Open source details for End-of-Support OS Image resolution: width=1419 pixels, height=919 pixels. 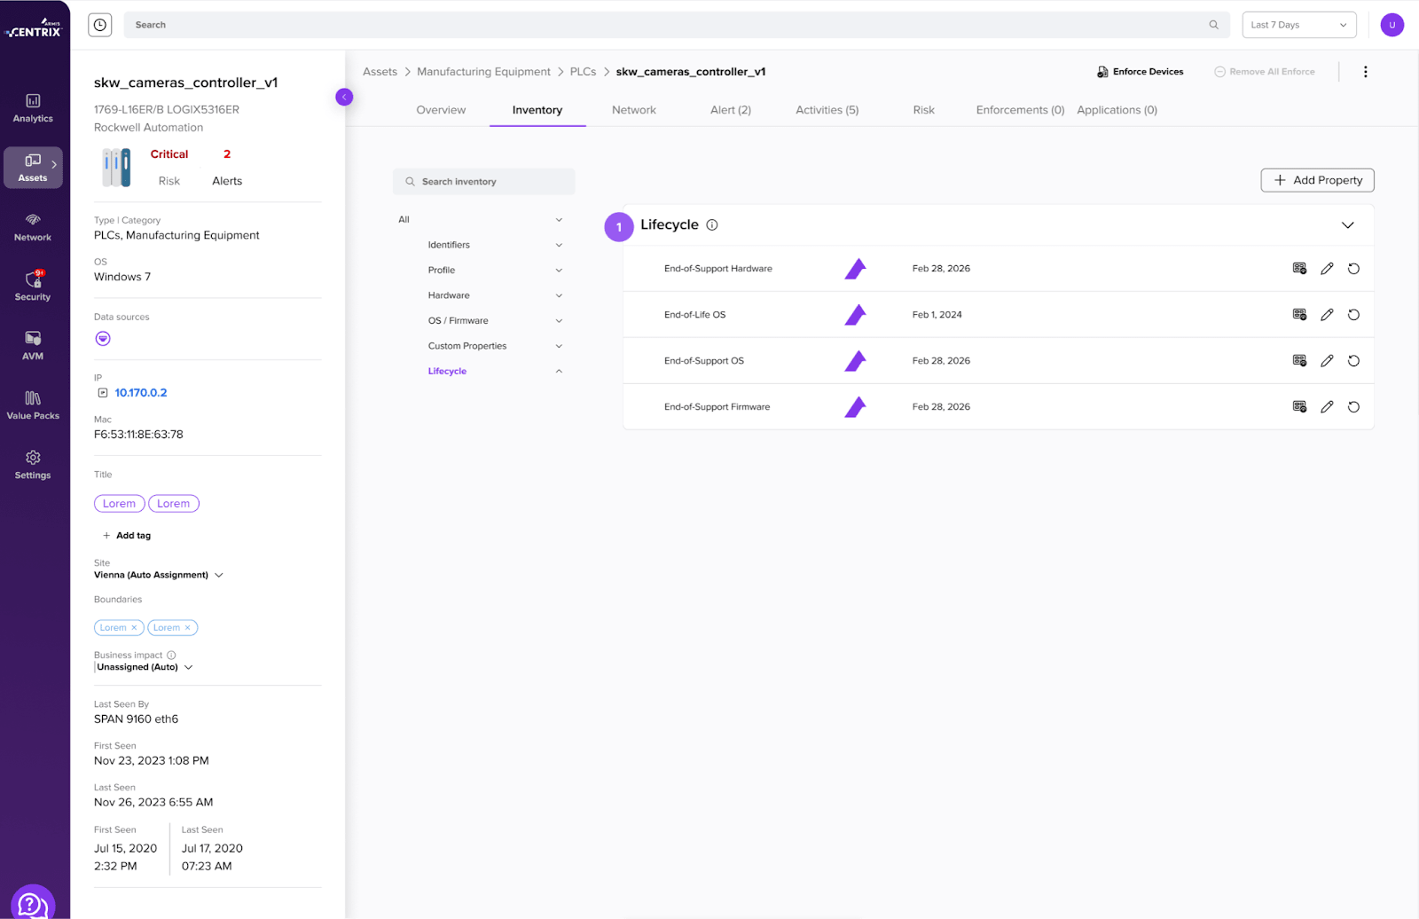point(1299,361)
